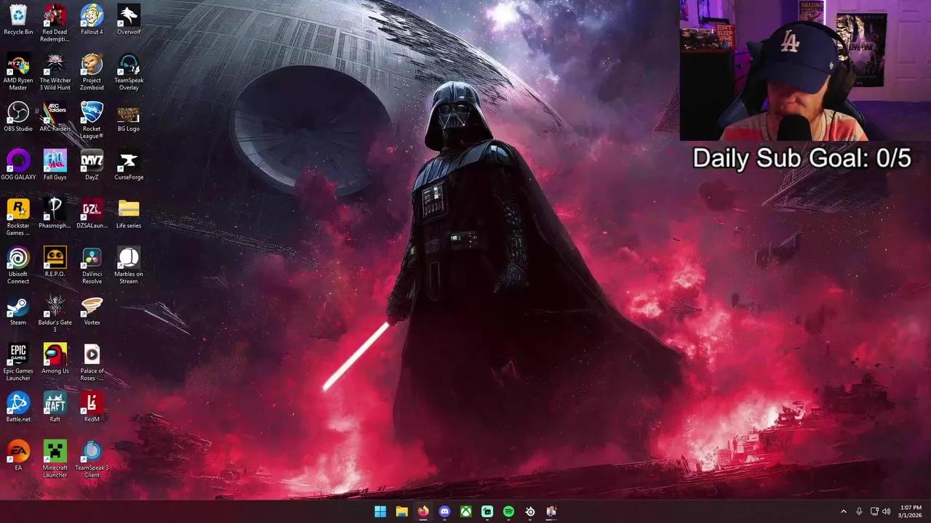Select the Ubisoft Connect icon

tap(18, 266)
